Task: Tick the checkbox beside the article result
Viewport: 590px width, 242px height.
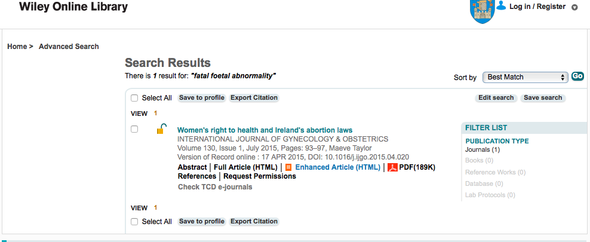Action: coord(134,129)
